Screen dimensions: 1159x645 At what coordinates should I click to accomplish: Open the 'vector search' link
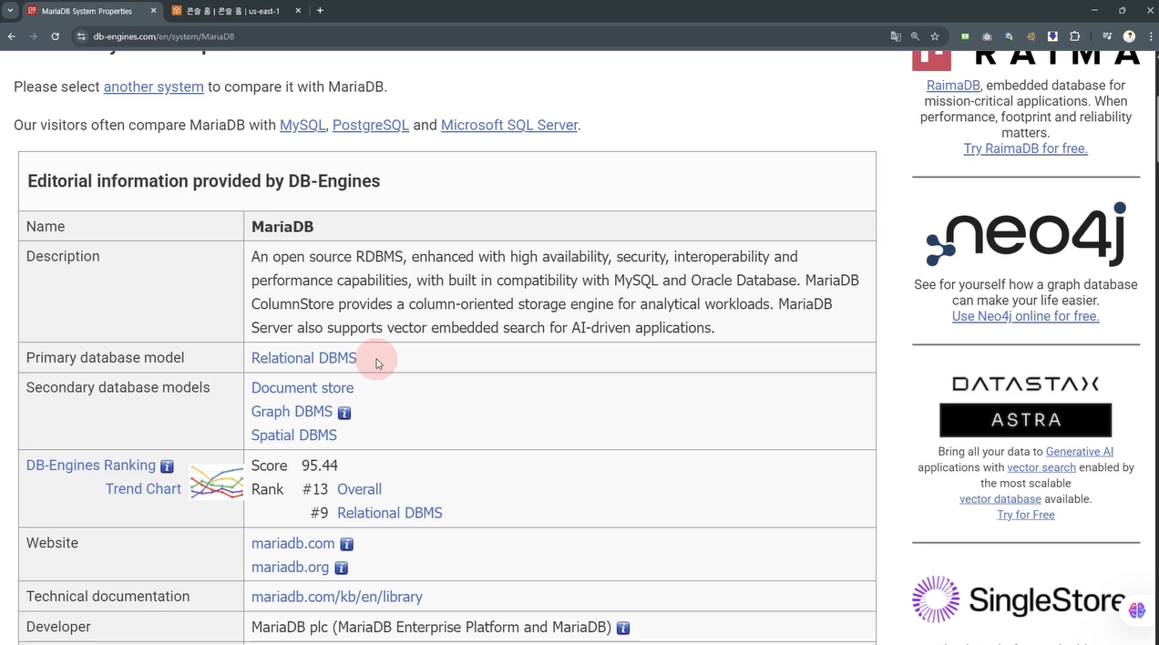coord(1041,467)
